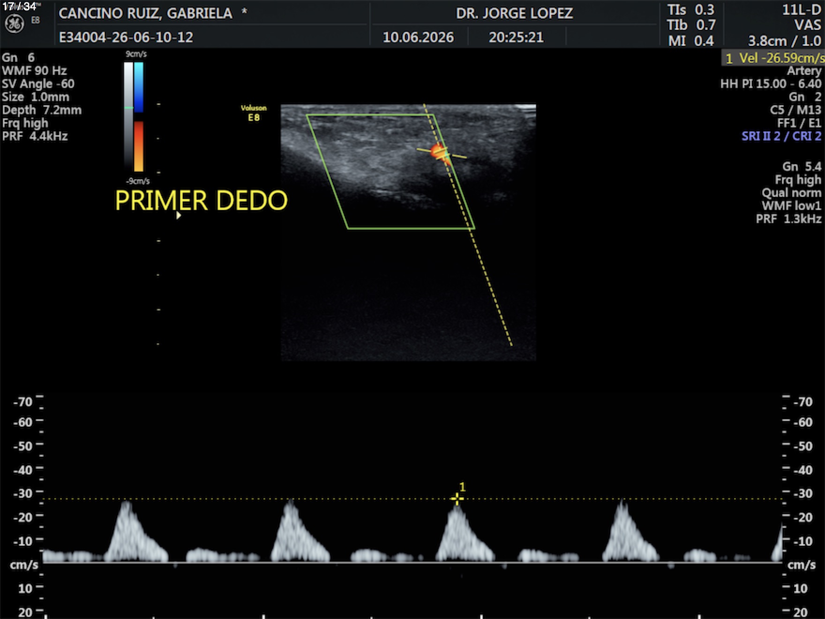The image size is (825, 619).
Task: Click the yellow caliper cross marker 1
Action: coord(457,498)
